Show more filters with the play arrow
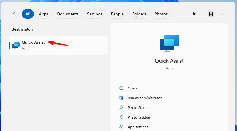 (x=194, y=14)
